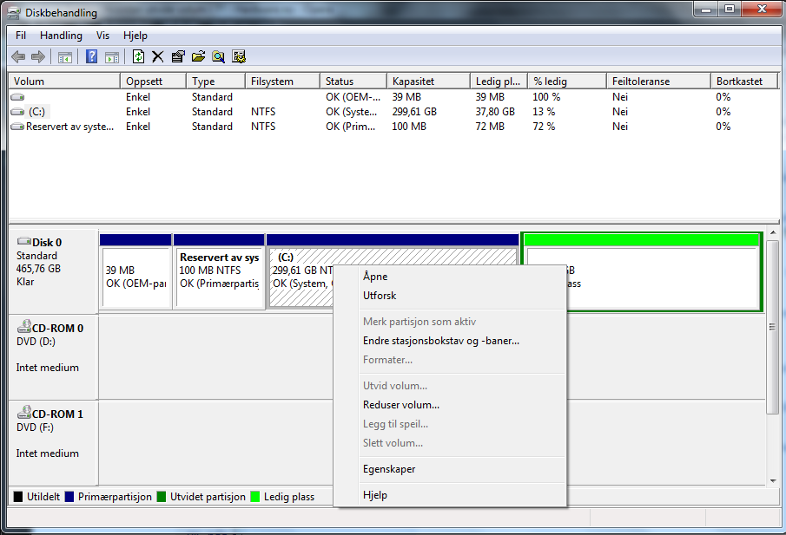Click the bright green Ledig plass swatch
This screenshot has height=535, width=786.
click(x=255, y=497)
